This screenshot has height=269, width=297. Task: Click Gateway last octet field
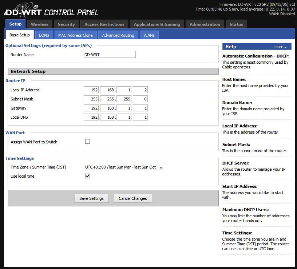140,108
